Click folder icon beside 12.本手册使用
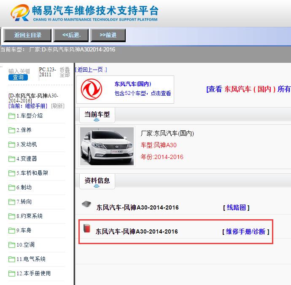The height and width of the screenshot is (285, 291). coord(12,274)
